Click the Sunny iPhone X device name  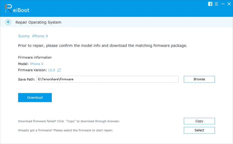tap(33, 36)
